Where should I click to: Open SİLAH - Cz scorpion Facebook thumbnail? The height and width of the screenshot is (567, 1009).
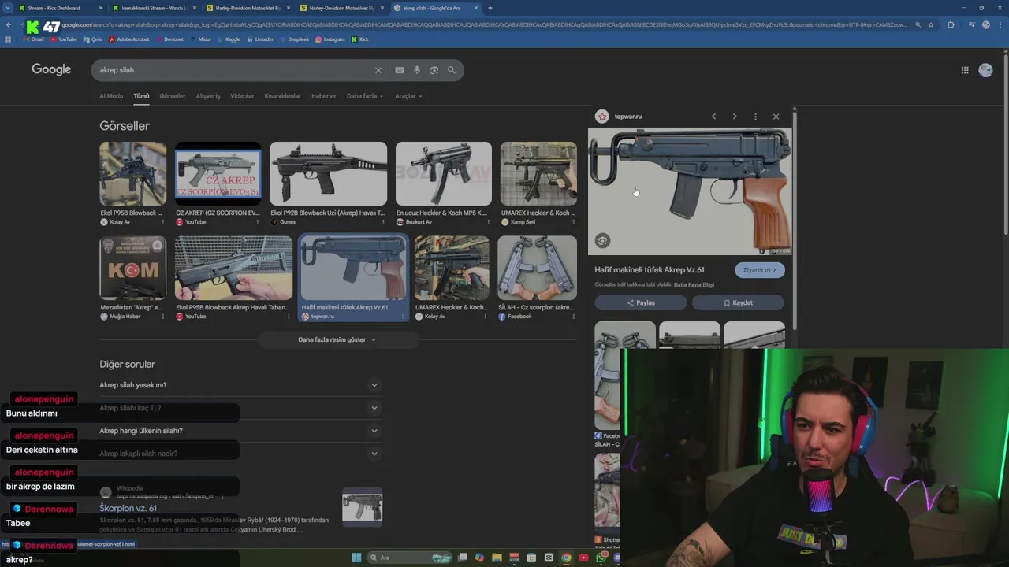pyautogui.click(x=537, y=269)
